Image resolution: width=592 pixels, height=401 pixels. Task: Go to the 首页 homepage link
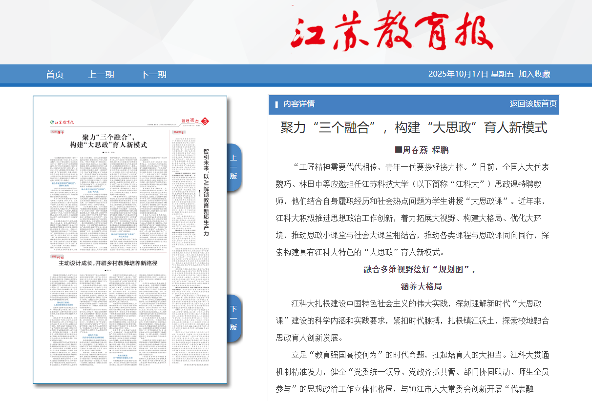pos(55,75)
